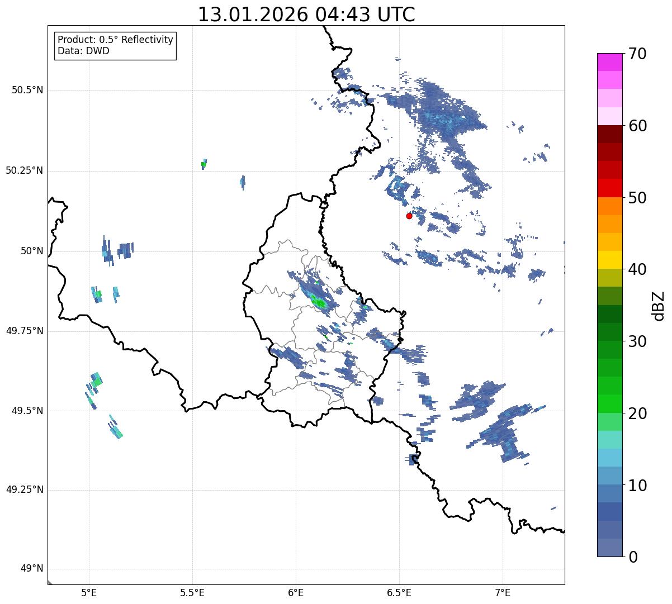
Task: Click the longitude label "5.5°E"
Action: point(192,592)
